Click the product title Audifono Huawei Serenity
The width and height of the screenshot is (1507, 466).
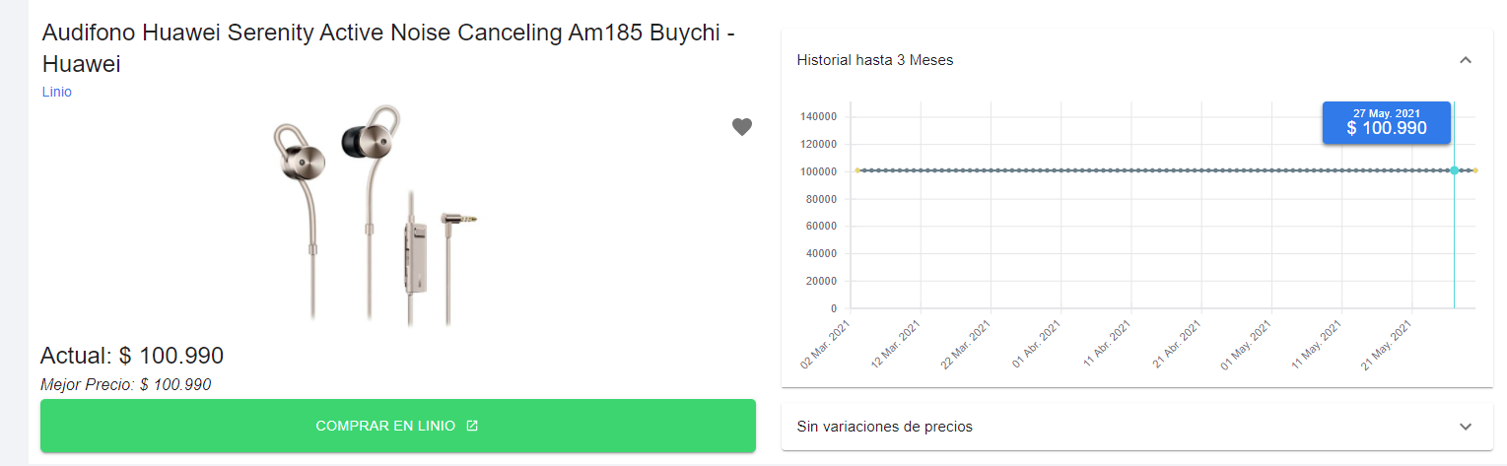click(390, 47)
